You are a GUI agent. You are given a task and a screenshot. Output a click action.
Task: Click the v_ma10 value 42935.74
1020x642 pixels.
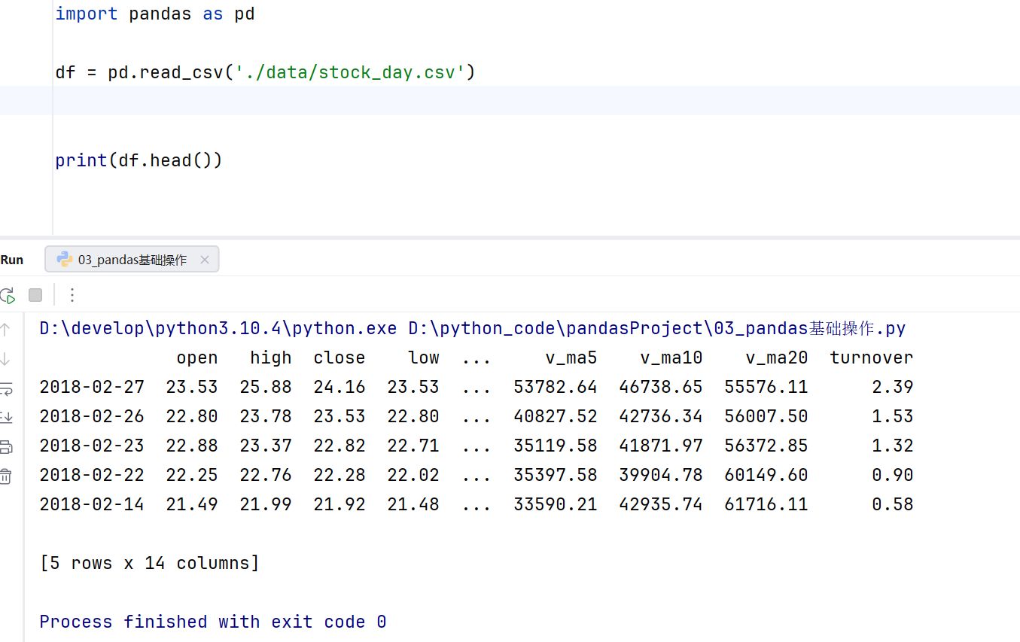(661, 505)
